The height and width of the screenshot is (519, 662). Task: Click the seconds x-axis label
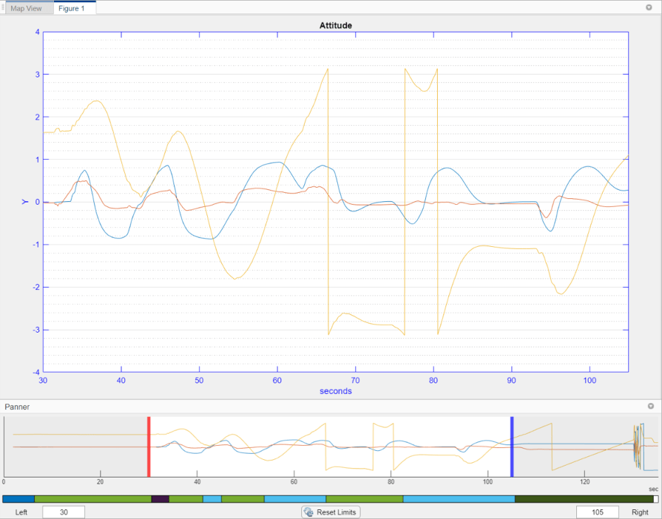pos(336,390)
